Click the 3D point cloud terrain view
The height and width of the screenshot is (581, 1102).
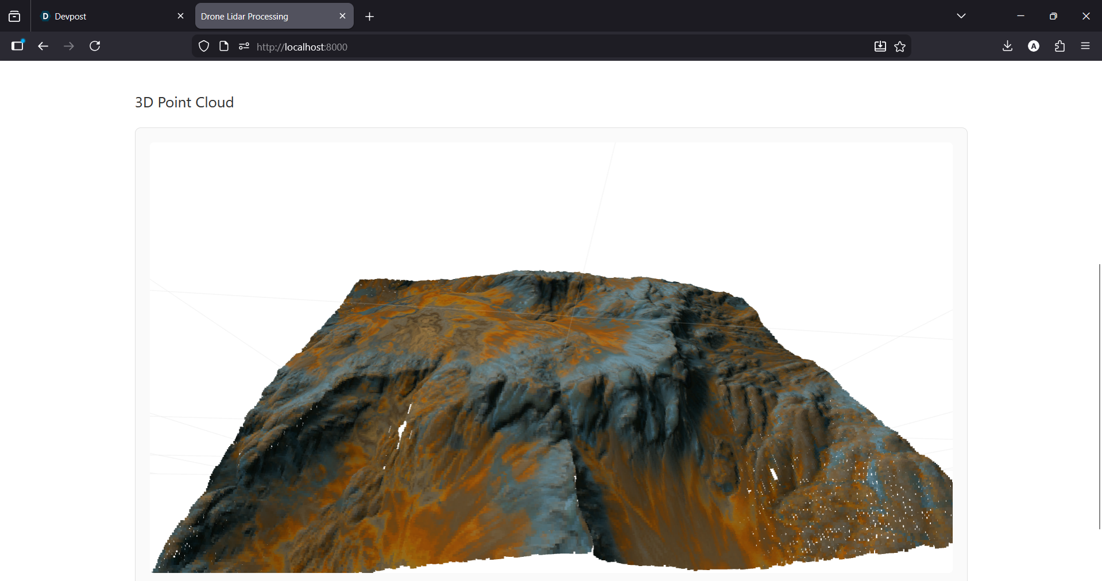click(551, 357)
